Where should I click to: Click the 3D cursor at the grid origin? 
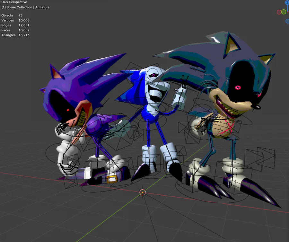pos(143,192)
